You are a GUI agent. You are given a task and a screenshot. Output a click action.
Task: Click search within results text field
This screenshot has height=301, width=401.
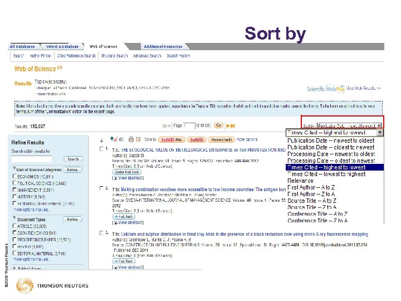coord(31,159)
